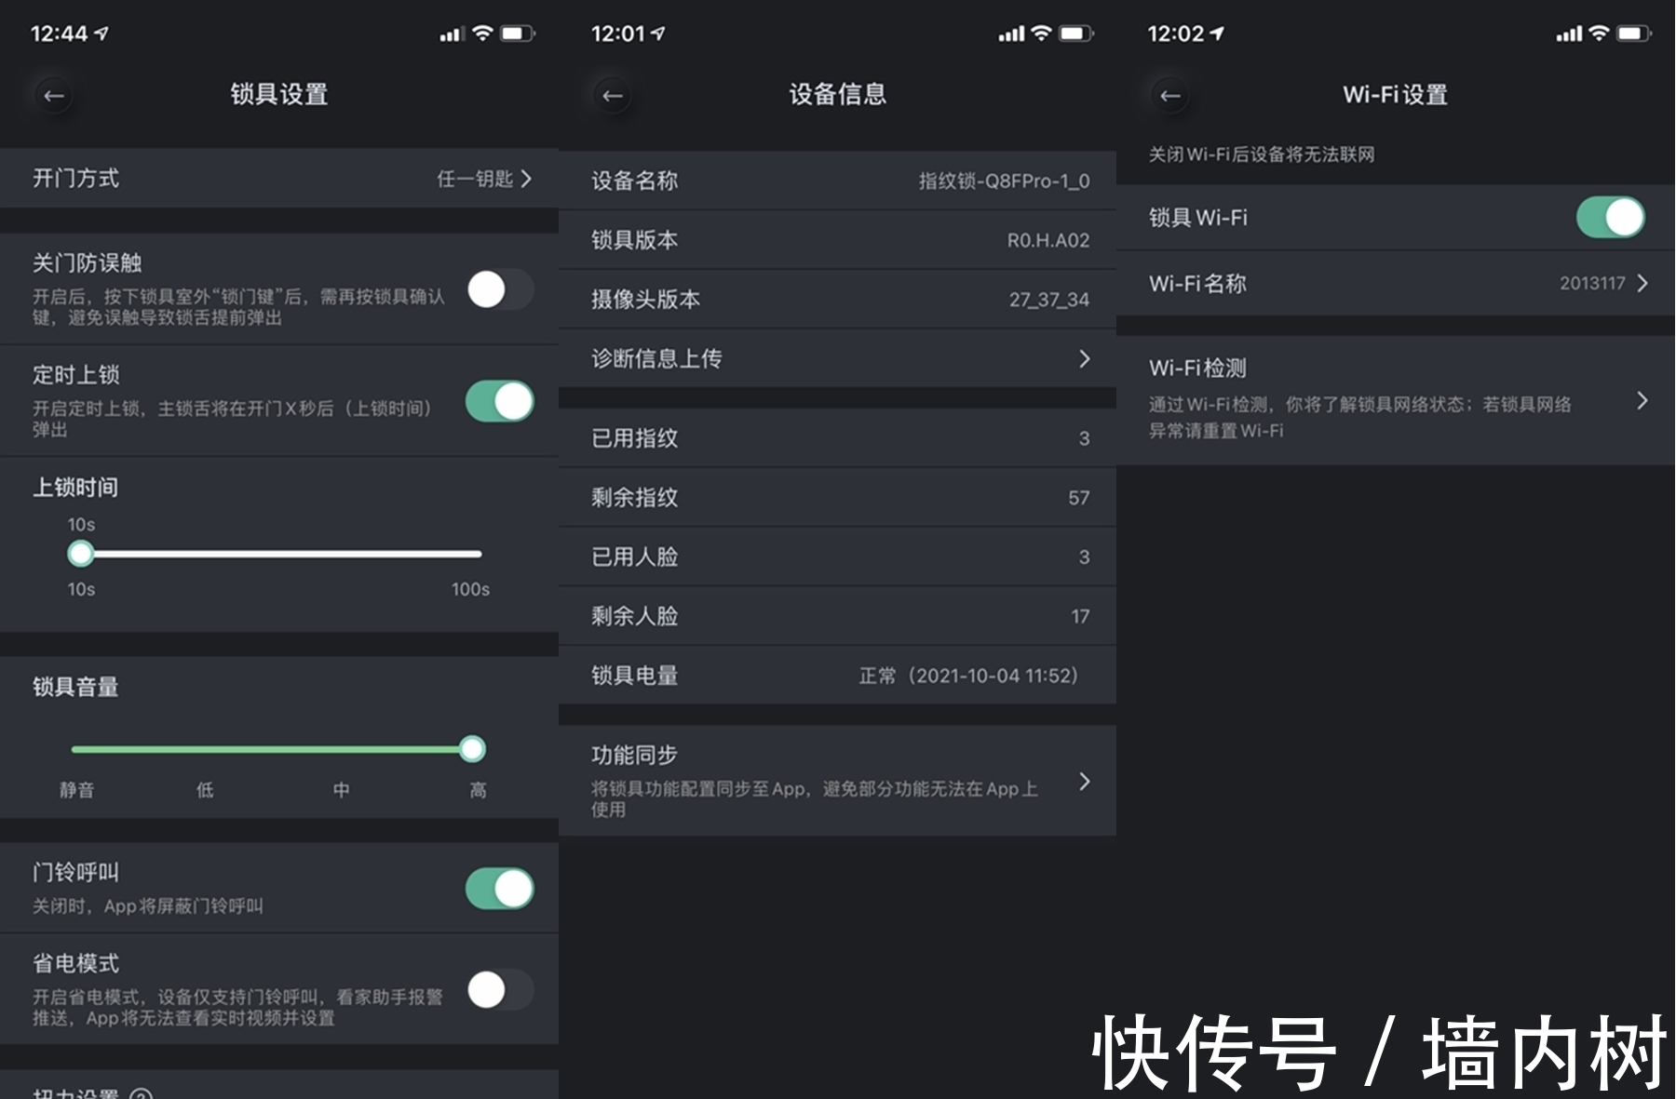The width and height of the screenshot is (1676, 1099).
Task: Tap 已用人脸 row
Action: click(x=837, y=556)
